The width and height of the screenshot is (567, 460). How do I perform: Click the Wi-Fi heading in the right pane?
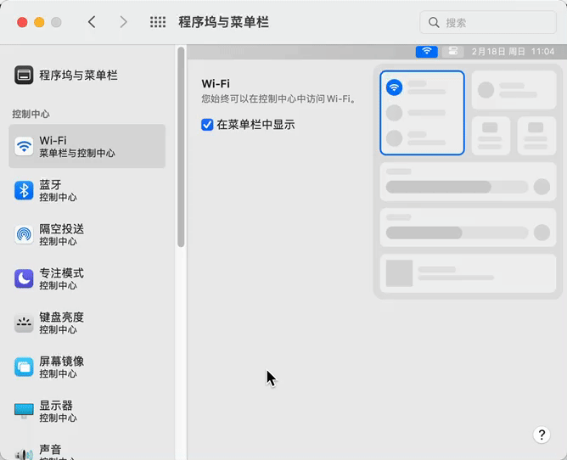tap(216, 83)
